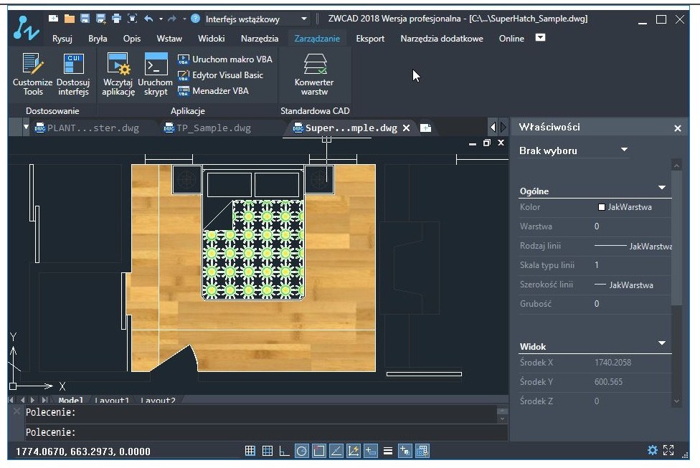This screenshot has width=700, height=468.
Task: Close the Super...mple.dwg document tab
Action: (406, 128)
